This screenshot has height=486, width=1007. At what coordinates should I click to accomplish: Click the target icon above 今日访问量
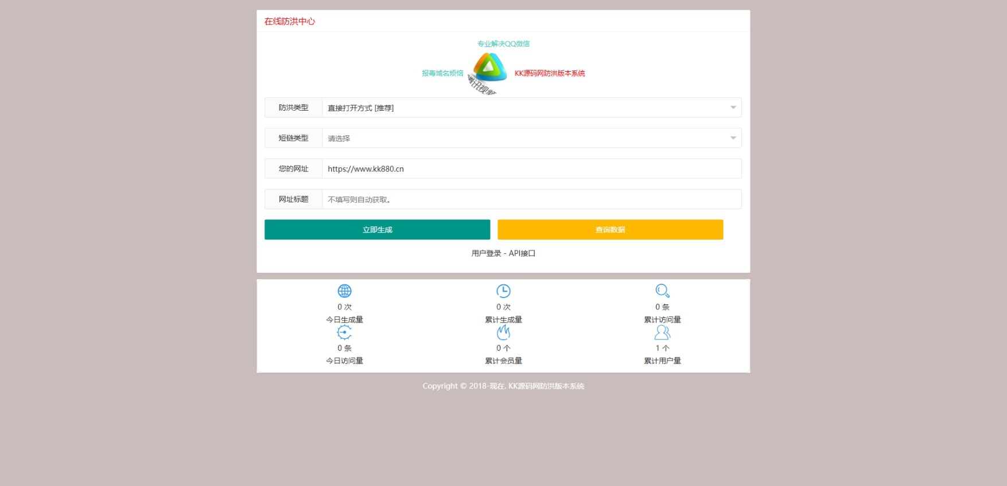[x=344, y=332]
